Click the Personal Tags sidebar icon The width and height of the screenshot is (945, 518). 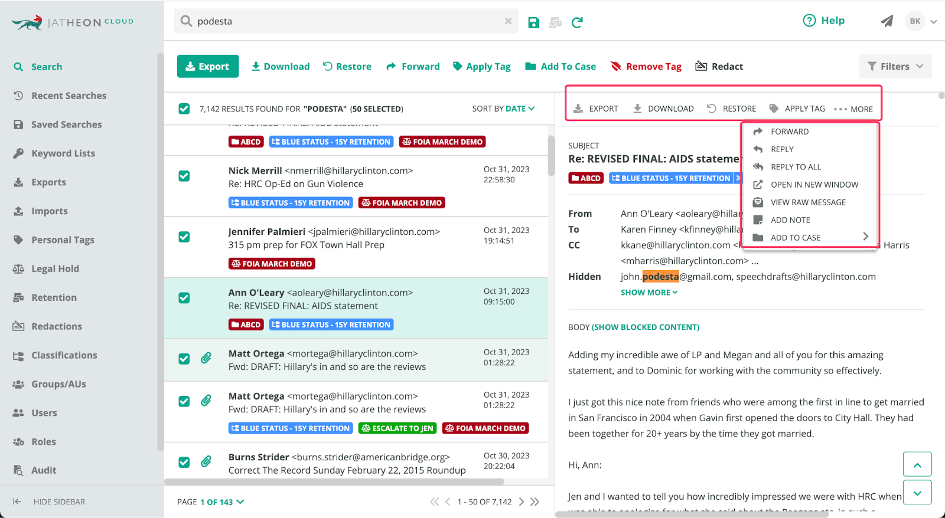click(18, 240)
